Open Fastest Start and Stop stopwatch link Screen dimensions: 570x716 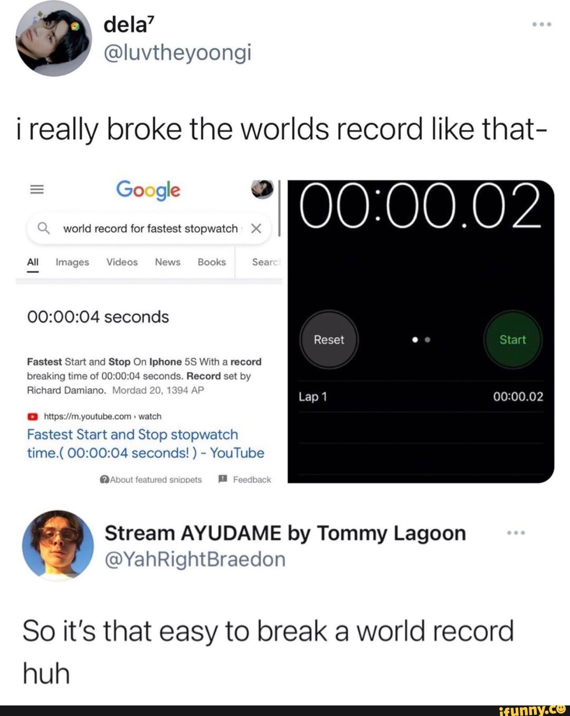click(146, 444)
